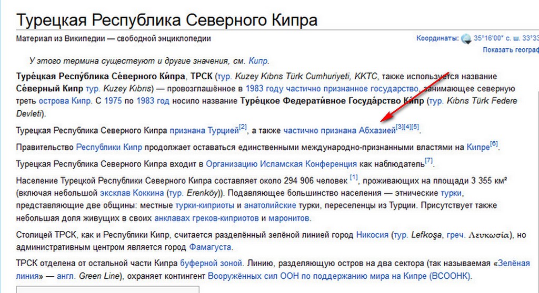Screen dimensions: 539x293
Task: Open the Республики Кипр link
Action: tap(109, 147)
